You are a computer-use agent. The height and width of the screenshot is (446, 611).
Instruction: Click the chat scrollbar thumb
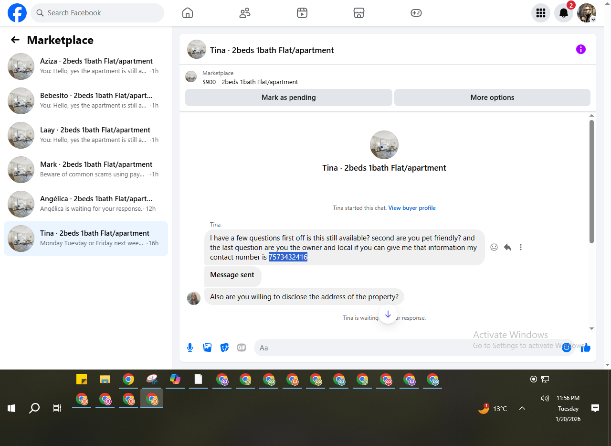point(592,182)
